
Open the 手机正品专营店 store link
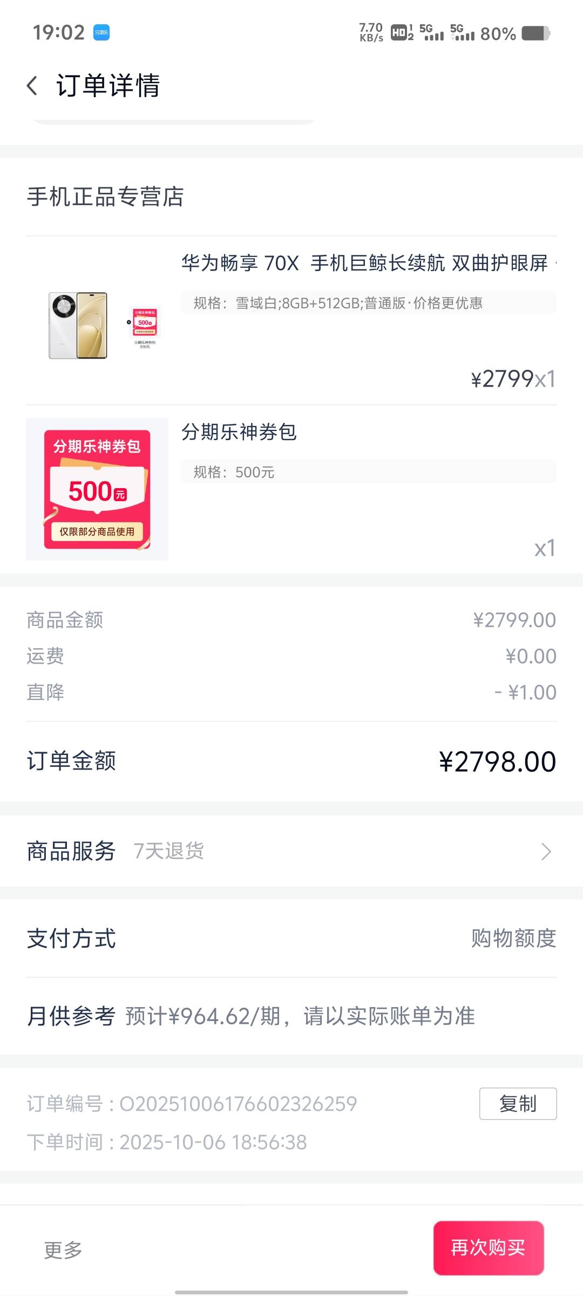tap(105, 197)
